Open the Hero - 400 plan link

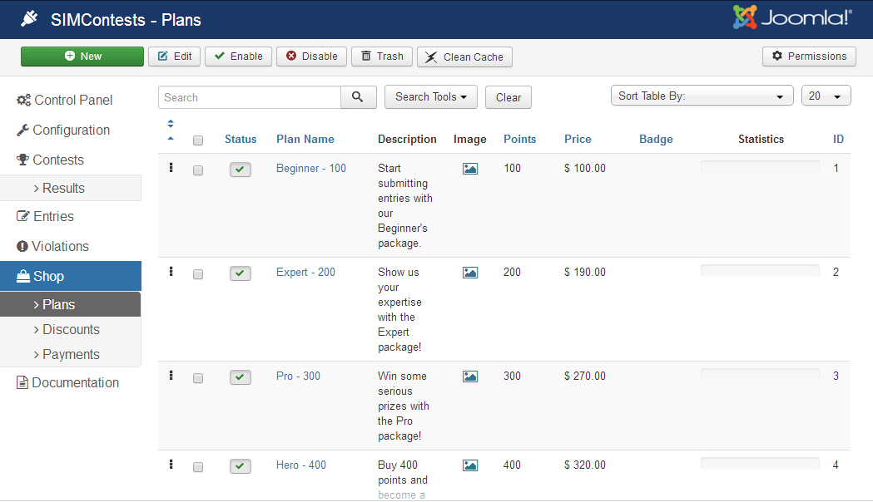click(301, 465)
